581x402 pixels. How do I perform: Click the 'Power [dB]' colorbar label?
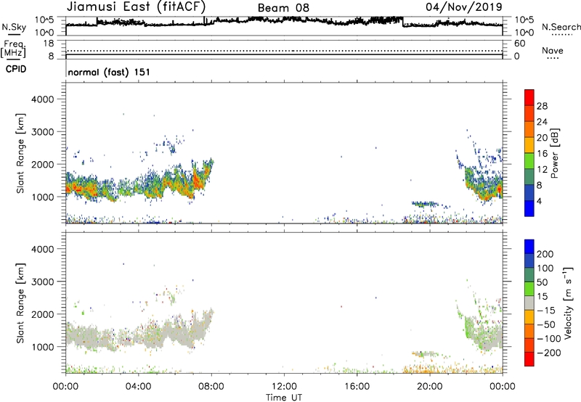tap(555, 153)
